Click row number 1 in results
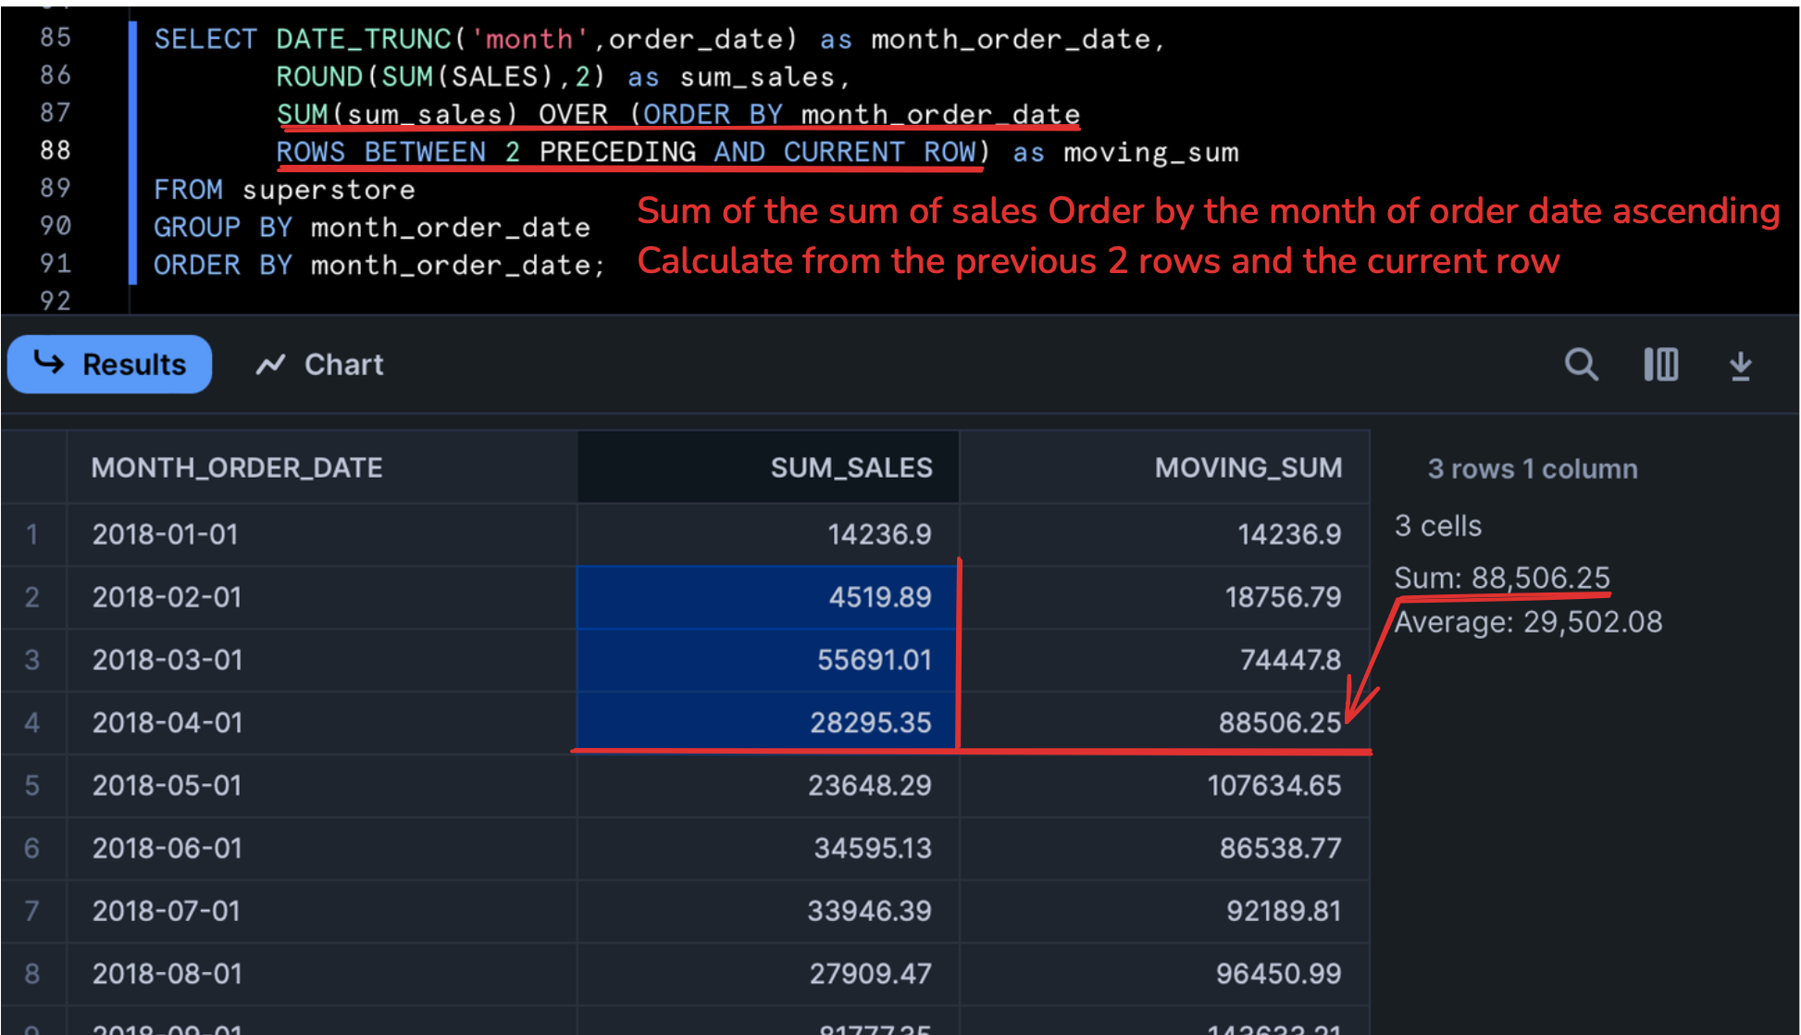Viewport: 1801px width, 1035px height. 32,534
